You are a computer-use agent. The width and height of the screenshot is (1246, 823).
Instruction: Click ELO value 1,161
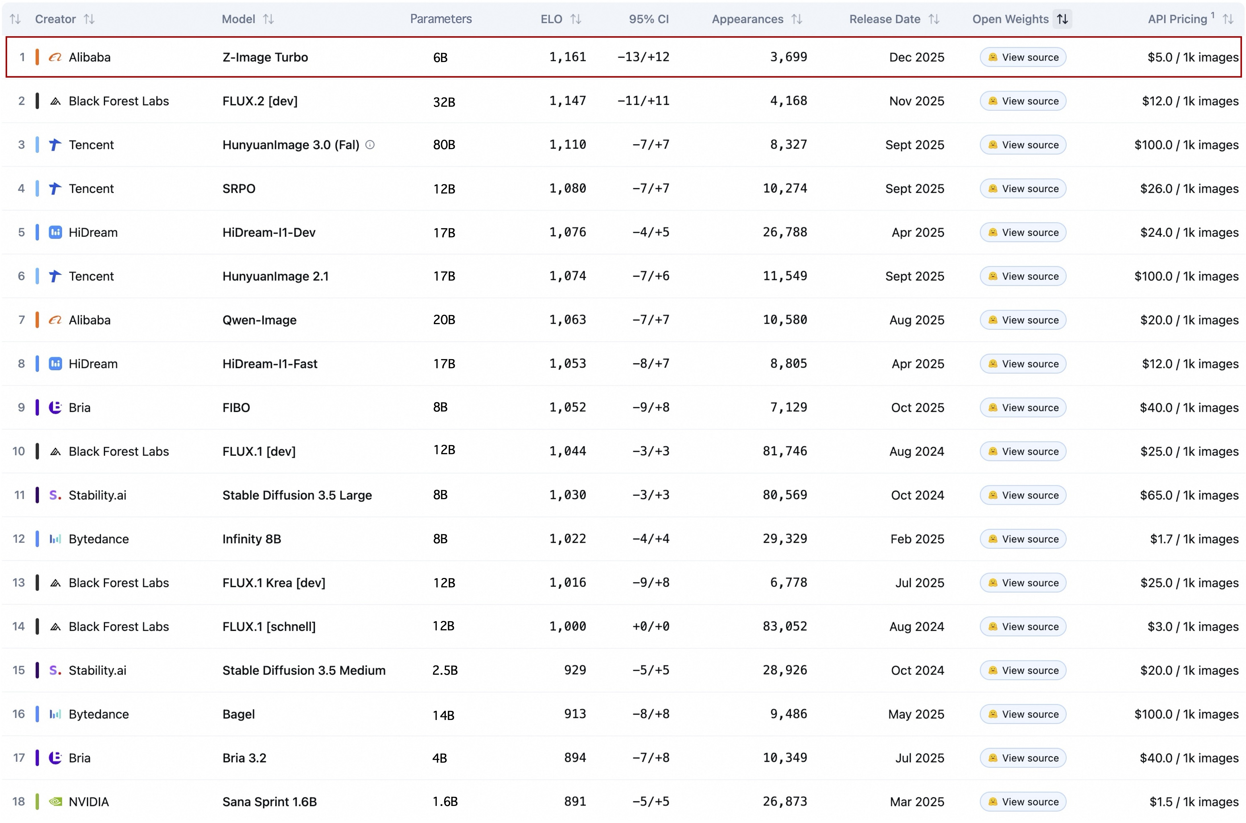[568, 57]
